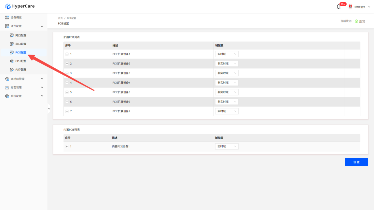Screen dimensions: 374x210
Task: Expand row 5 of 扩展PCIE列表
Action: [67, 92]
